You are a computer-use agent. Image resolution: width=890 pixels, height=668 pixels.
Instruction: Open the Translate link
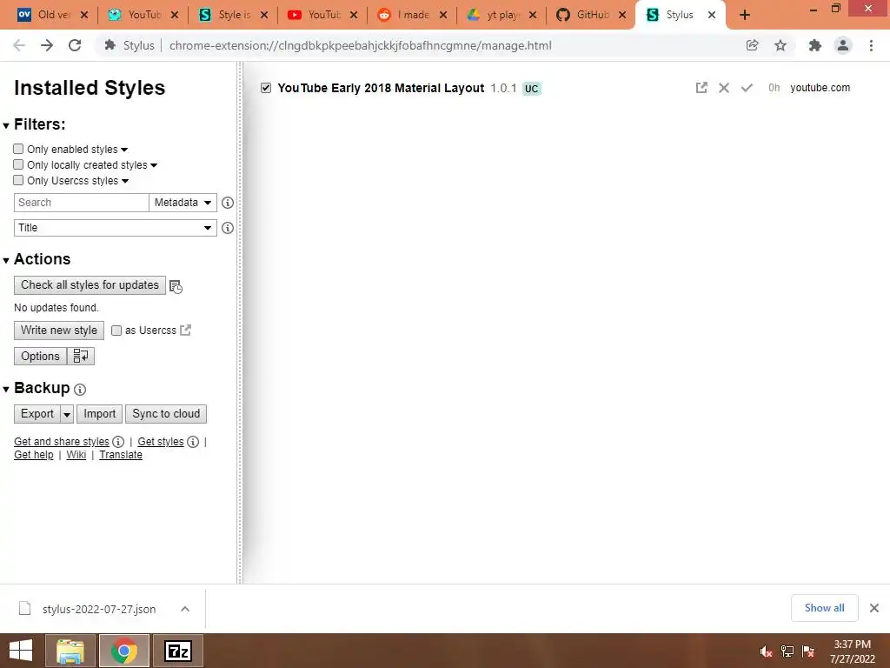point(121,454)
